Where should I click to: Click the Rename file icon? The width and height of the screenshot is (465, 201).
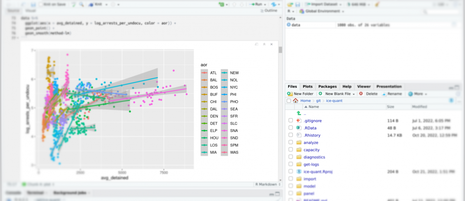click(384, 94)
